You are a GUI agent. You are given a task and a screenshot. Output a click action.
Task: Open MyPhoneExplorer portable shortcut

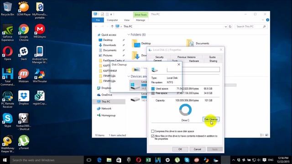40,10
